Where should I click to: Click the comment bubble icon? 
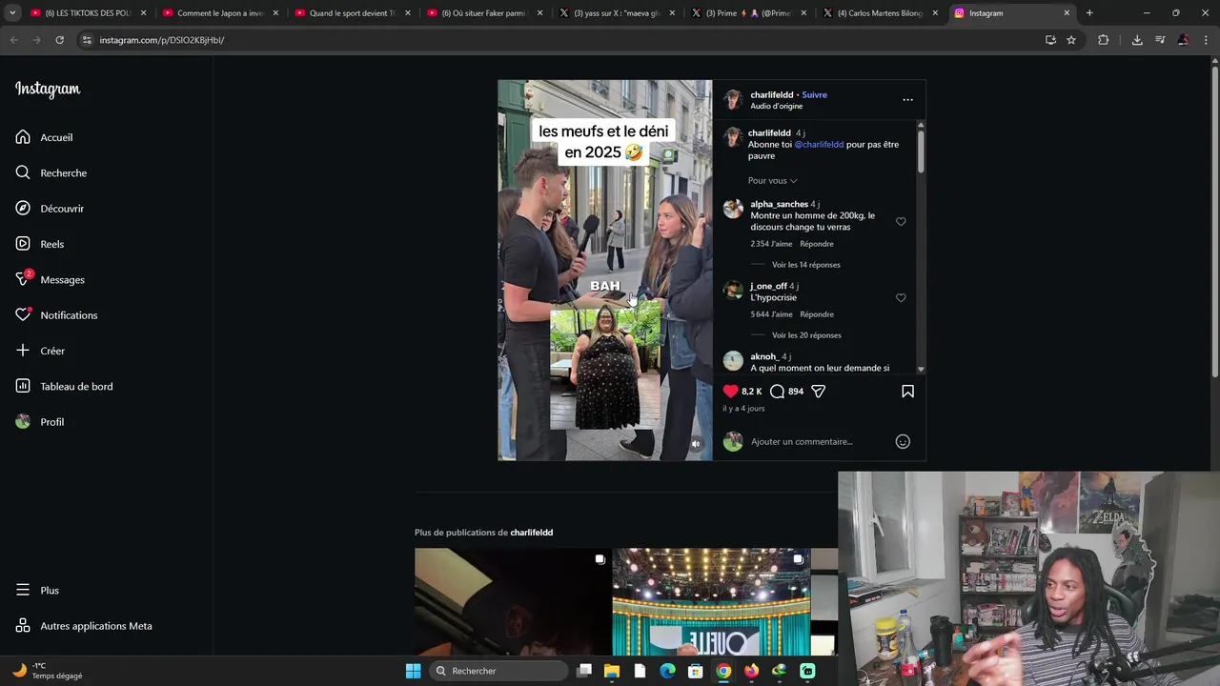pyautogui.click(x=777, y=391)
